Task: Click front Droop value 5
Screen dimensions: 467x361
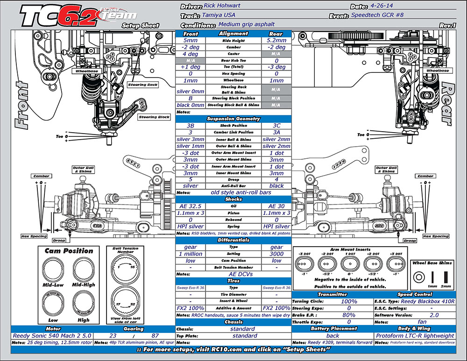Action: [x=191, y=180]
